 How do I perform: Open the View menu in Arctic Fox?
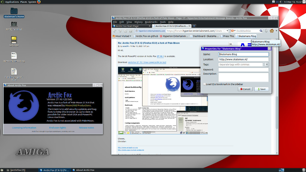[x=129, y=22]
